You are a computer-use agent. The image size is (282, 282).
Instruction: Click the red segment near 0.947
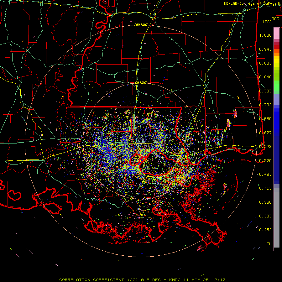[277, 47]
